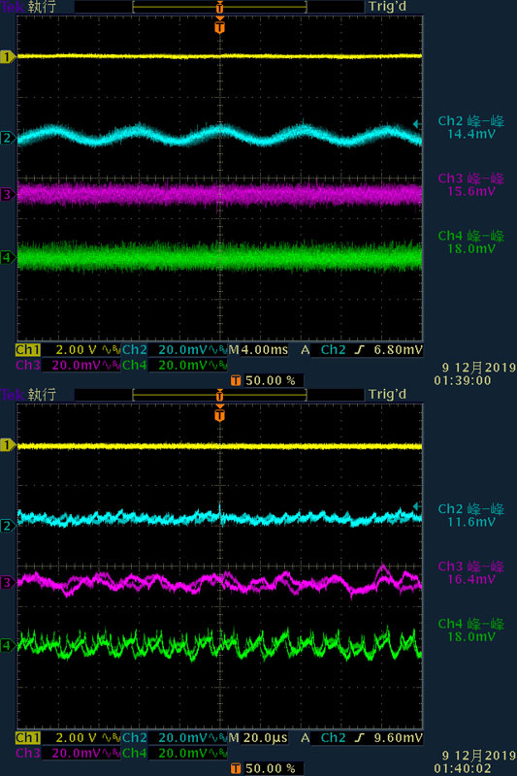Click Ch1 2.00 V scale label in 20.0µs capture
517x776 pixels.
pos(68,738)
